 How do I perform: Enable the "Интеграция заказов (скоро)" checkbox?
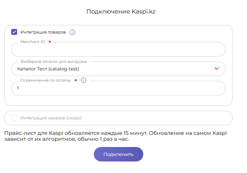[x=14, y=118]
